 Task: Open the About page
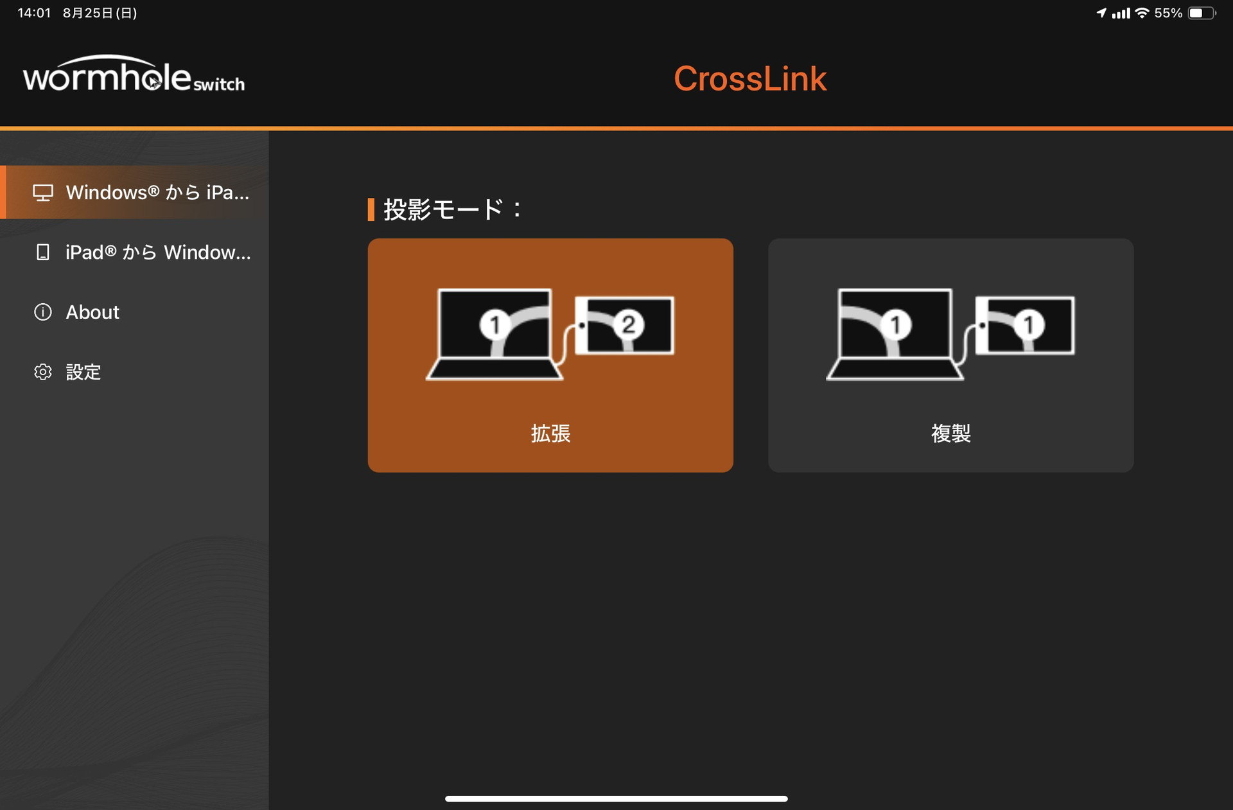[x=92, y=313]
